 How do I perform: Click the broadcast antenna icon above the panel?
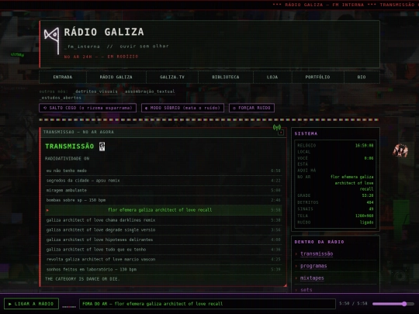[276, 127]
